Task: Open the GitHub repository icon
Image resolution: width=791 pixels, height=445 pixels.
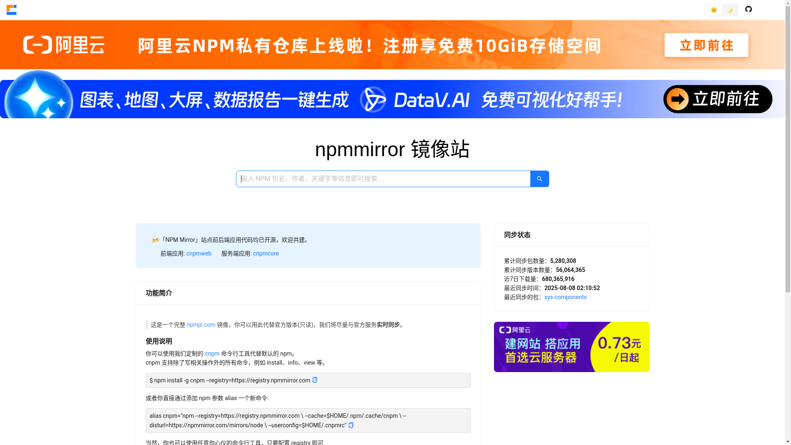Action: pyautogui.click(x=749, y=9)
